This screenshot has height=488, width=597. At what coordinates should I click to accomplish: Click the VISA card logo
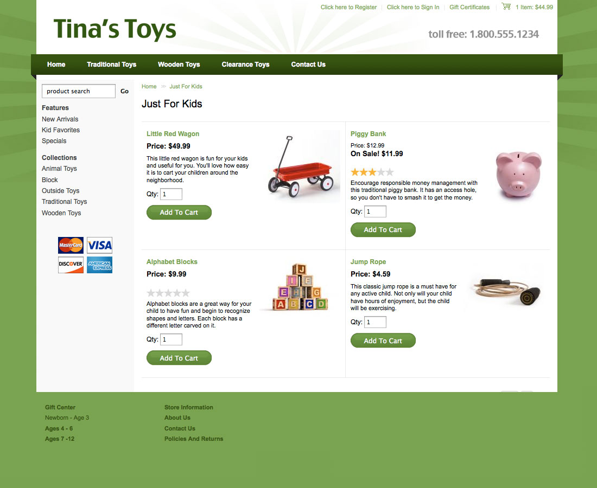coord(100,245)
